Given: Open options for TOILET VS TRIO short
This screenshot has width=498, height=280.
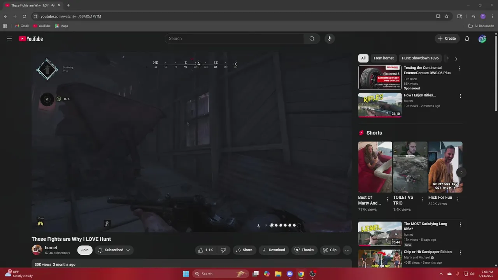Looking at the screenshot, I should [x=423, y=199].
